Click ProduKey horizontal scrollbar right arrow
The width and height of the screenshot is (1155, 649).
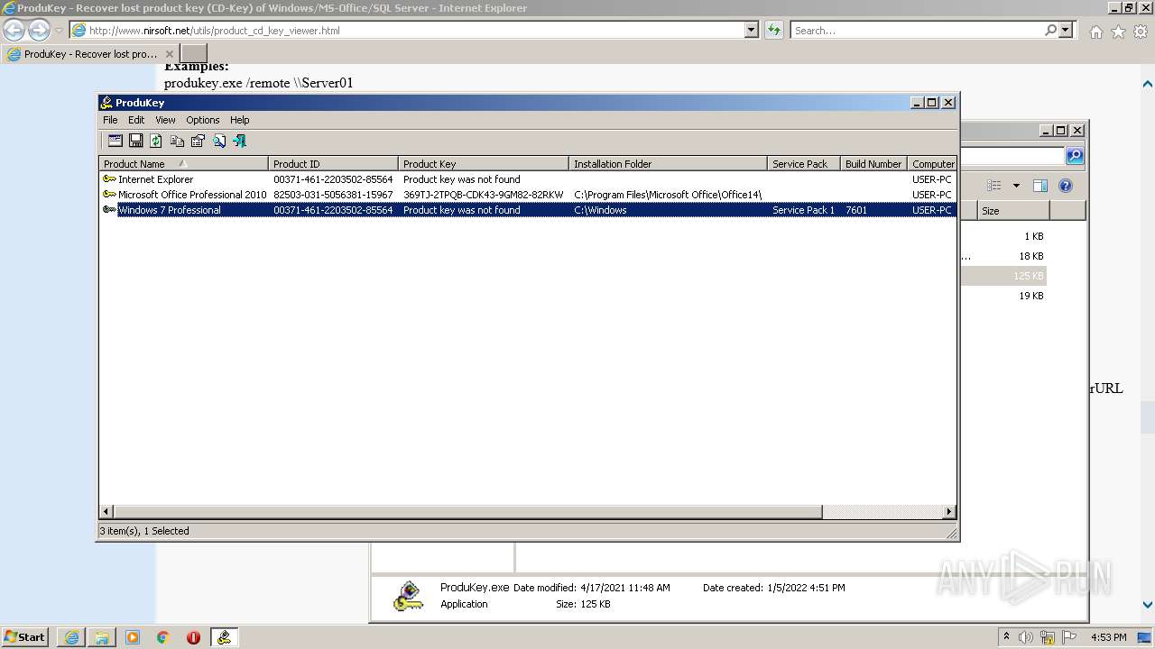click(x=949, y=512)
